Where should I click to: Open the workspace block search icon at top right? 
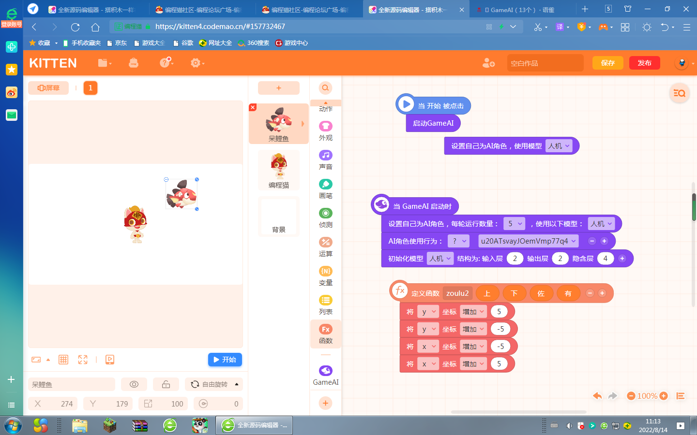pos(679,93)
